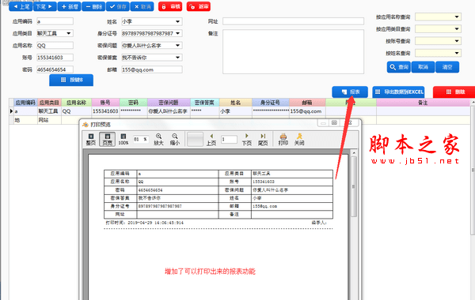Open the 密保答案 dropdown
This screenshot has width=475, height=300.
[177, 58]
